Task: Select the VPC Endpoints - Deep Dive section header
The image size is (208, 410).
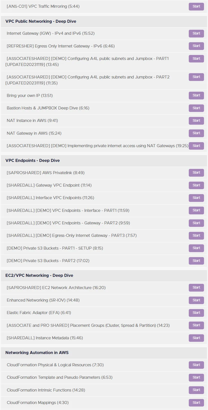Action: pyautogui.click(x=104, y=161)
